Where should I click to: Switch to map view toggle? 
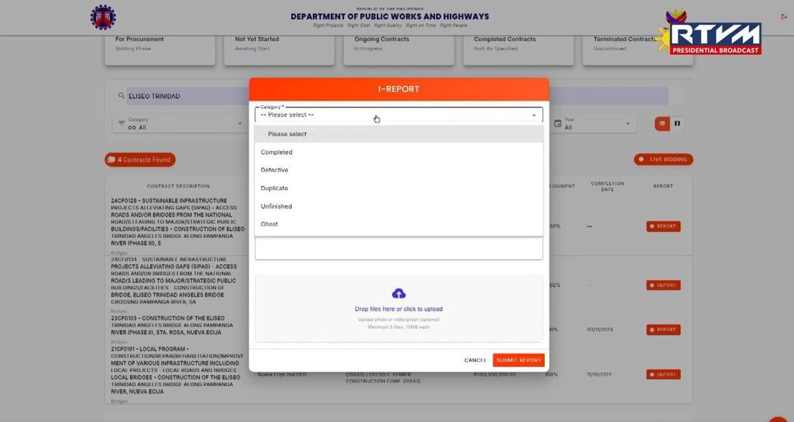click(678, 124)
